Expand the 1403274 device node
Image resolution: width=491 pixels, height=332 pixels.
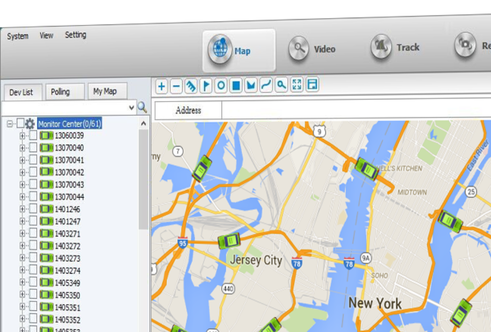coord(22,270)
